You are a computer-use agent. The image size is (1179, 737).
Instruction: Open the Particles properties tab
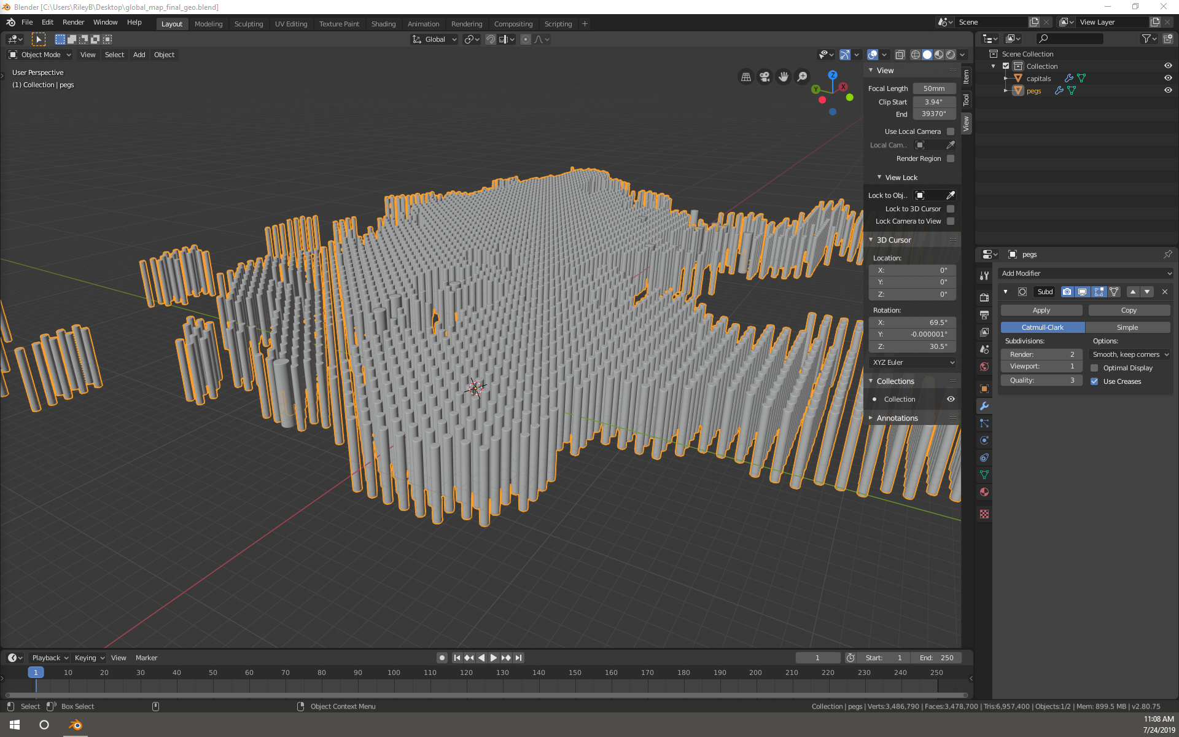[984, 423]
